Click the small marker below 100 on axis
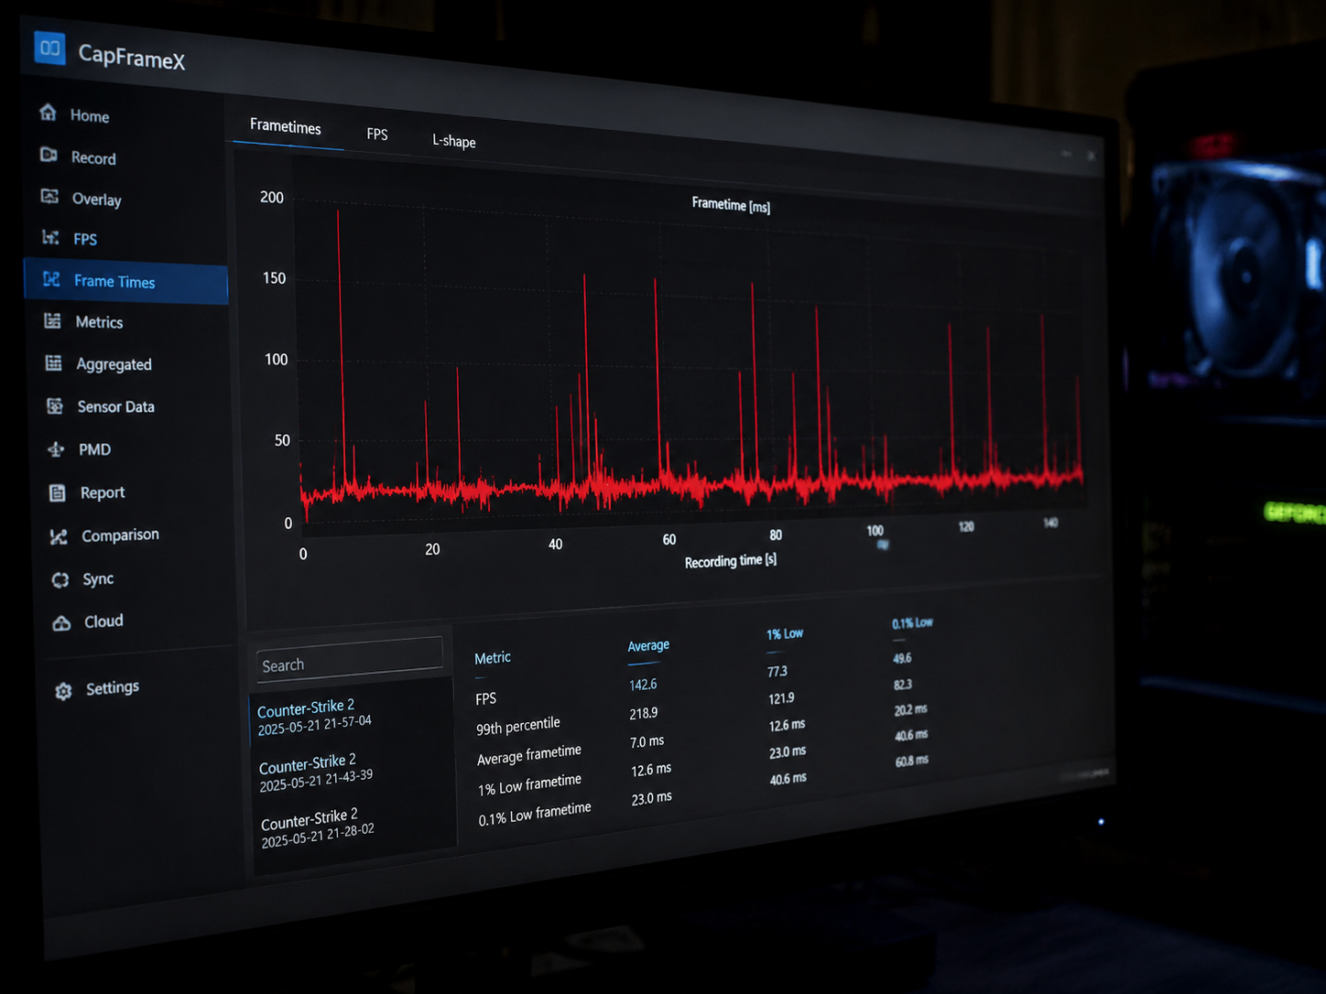Screen dimensions: 1326x994 883,545
